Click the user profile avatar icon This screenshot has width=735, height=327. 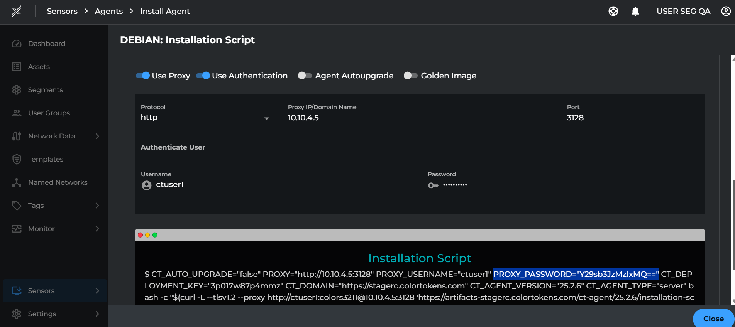[726, 11]
